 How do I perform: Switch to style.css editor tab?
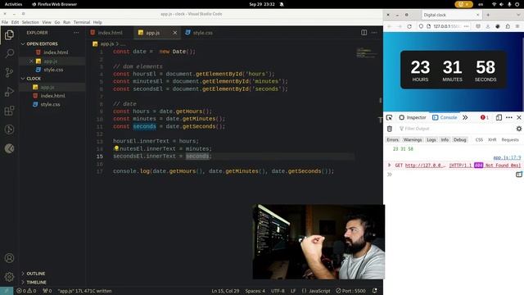[202, 33]
